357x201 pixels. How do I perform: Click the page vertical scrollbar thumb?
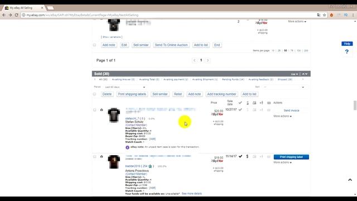355,106
